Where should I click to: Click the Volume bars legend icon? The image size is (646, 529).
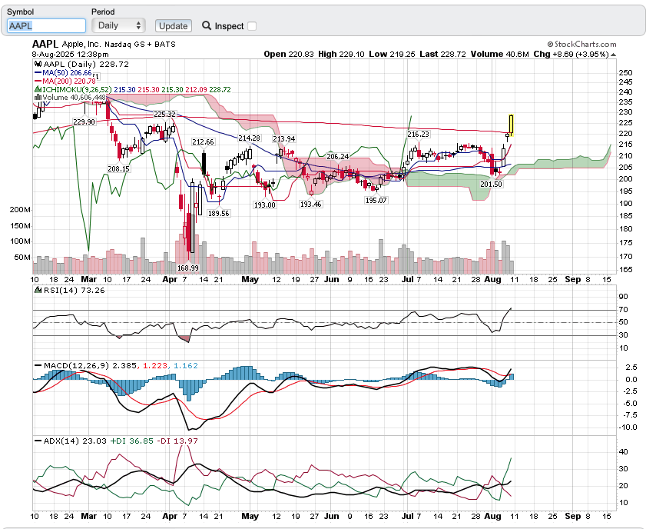click(38, 98)
